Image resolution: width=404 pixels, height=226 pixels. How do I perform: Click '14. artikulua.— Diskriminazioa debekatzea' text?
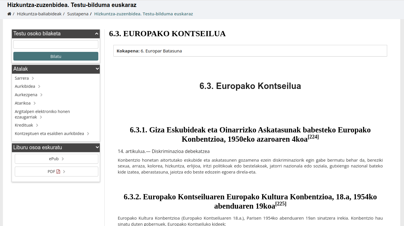[164, 151]
